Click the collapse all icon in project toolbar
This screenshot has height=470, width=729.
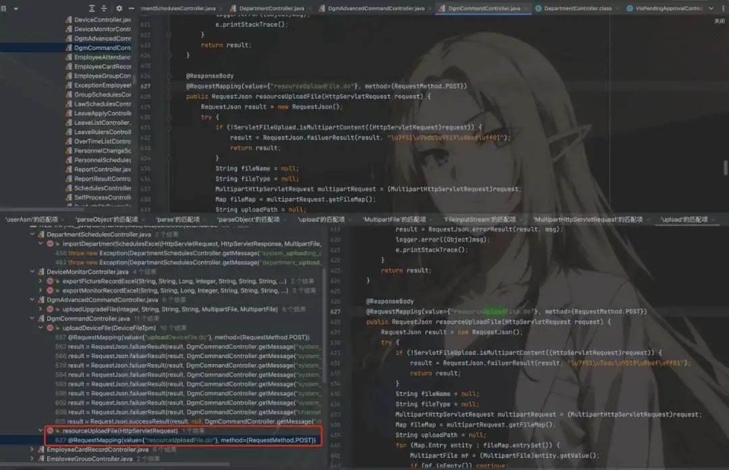point(104,8)
